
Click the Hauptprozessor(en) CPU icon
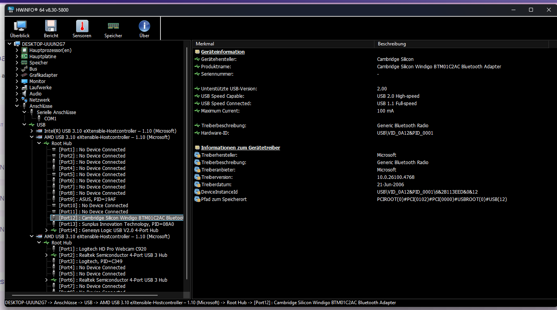[24, 50]
